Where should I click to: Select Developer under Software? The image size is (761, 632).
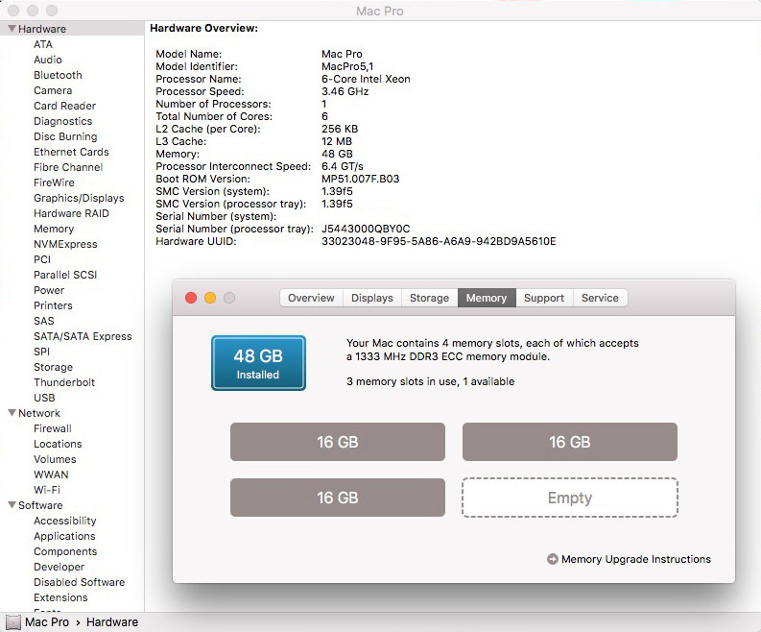pos(59,567)
